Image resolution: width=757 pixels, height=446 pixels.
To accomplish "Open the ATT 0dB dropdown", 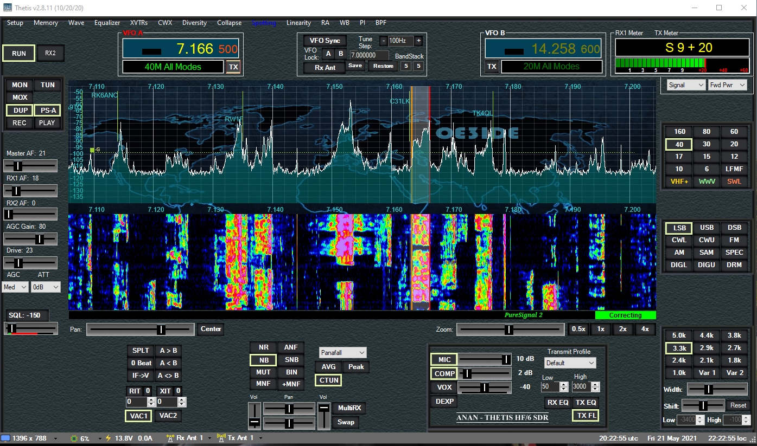I will (45, 287).
